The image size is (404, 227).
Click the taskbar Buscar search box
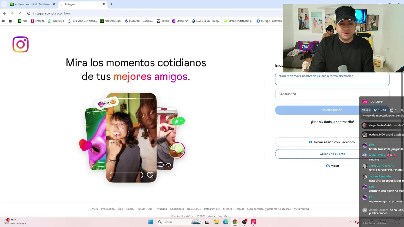(179, 222)
